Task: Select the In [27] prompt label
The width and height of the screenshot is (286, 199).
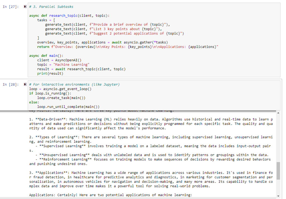Action: pos(10,7)
